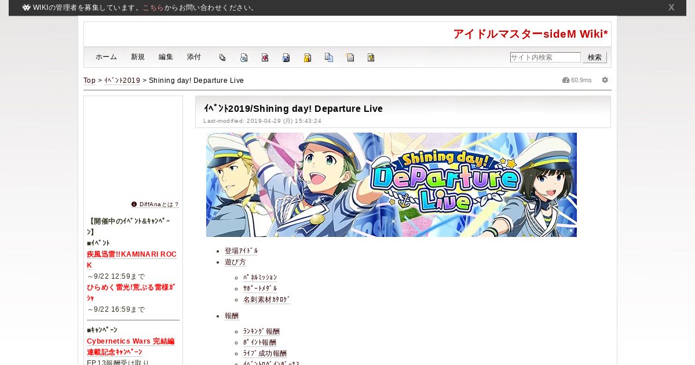The image size is (695, 365).
Task: Click the new page sparkle icon
Action: [x=350, y=57]
